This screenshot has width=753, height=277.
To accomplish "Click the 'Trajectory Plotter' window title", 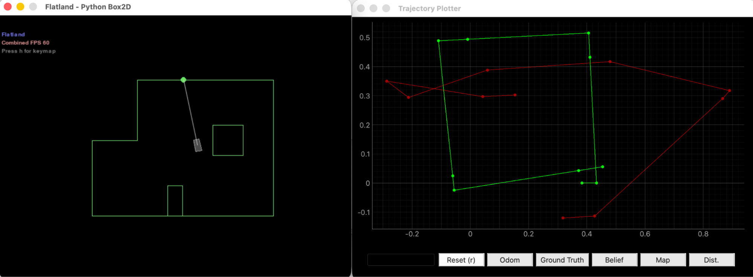I will tap(429, 8).
